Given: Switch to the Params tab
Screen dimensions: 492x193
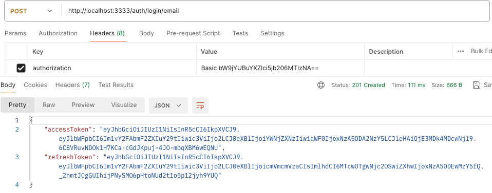Looking at the screenshot, I should pos(15,33).
